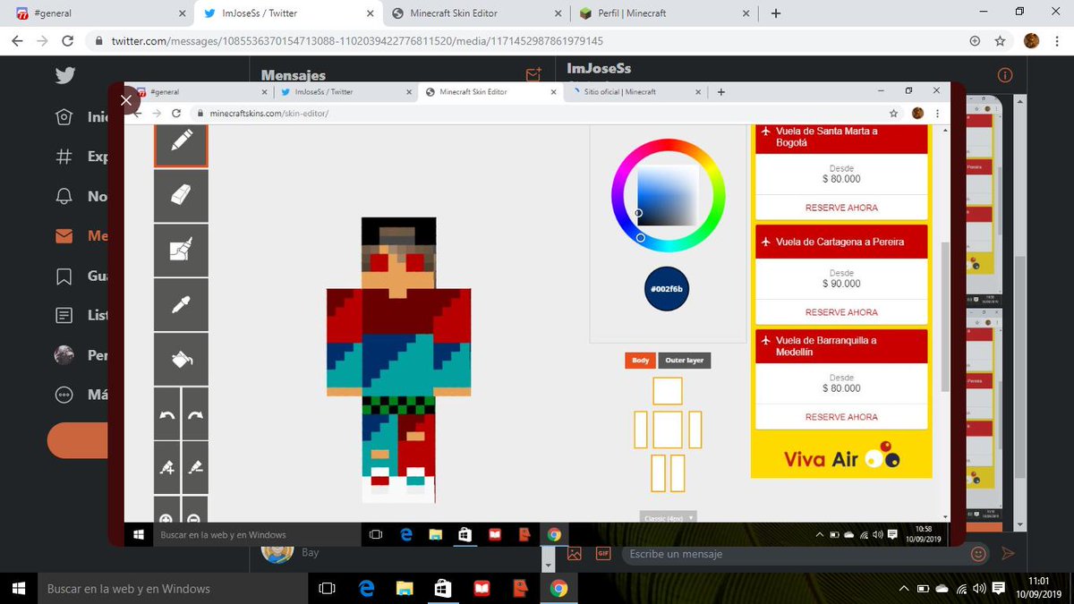This screenshot has height=604, width=1074.
Task: Attach an image using the picture icon
Action: click(574, 553)
